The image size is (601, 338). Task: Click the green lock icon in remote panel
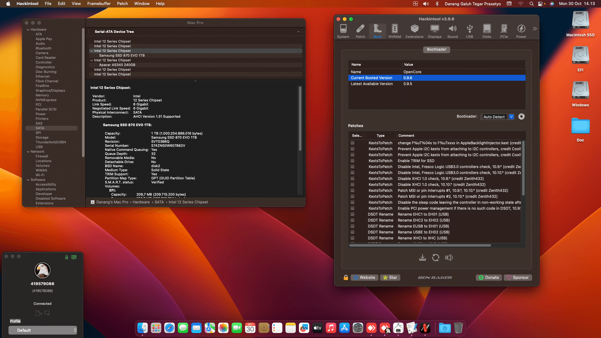67,257
